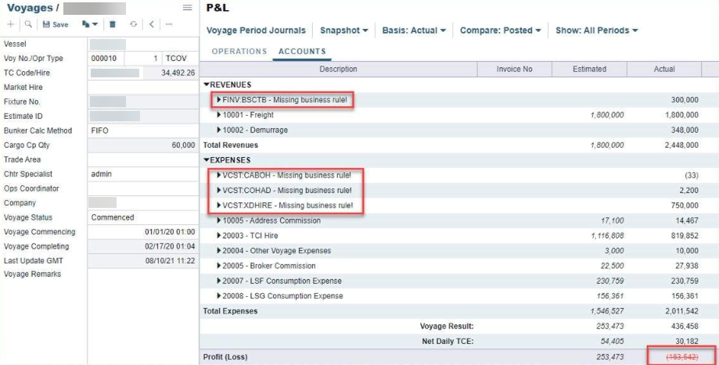Click the magnifier search icon in Voyages toolbar

point(28,24)
